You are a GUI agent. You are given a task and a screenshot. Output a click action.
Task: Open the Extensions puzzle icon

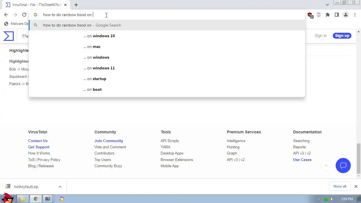point(328,15)
